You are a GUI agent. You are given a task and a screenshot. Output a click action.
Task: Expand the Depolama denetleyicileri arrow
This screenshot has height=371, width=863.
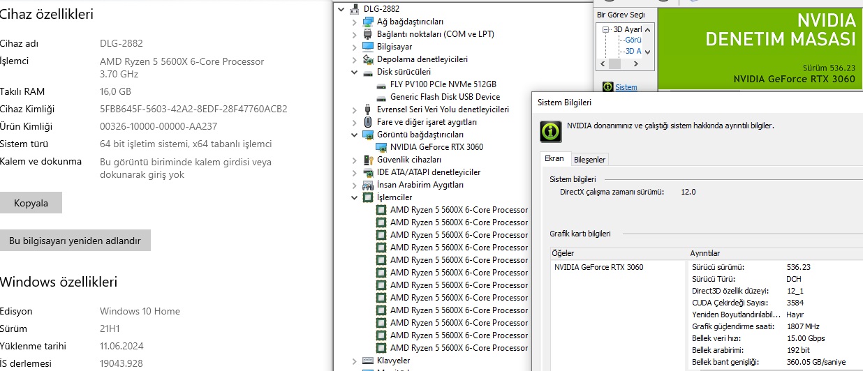click(x=355, y=59)
